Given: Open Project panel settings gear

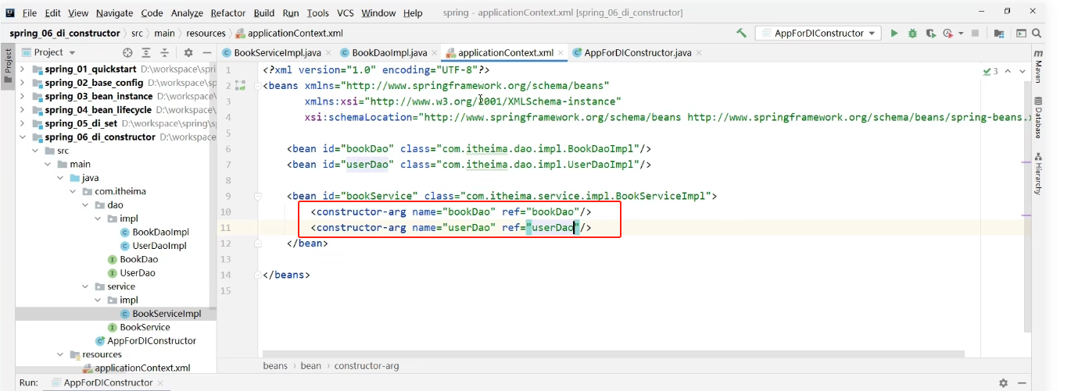Looking at the screenshot, I should pos(188,52).
